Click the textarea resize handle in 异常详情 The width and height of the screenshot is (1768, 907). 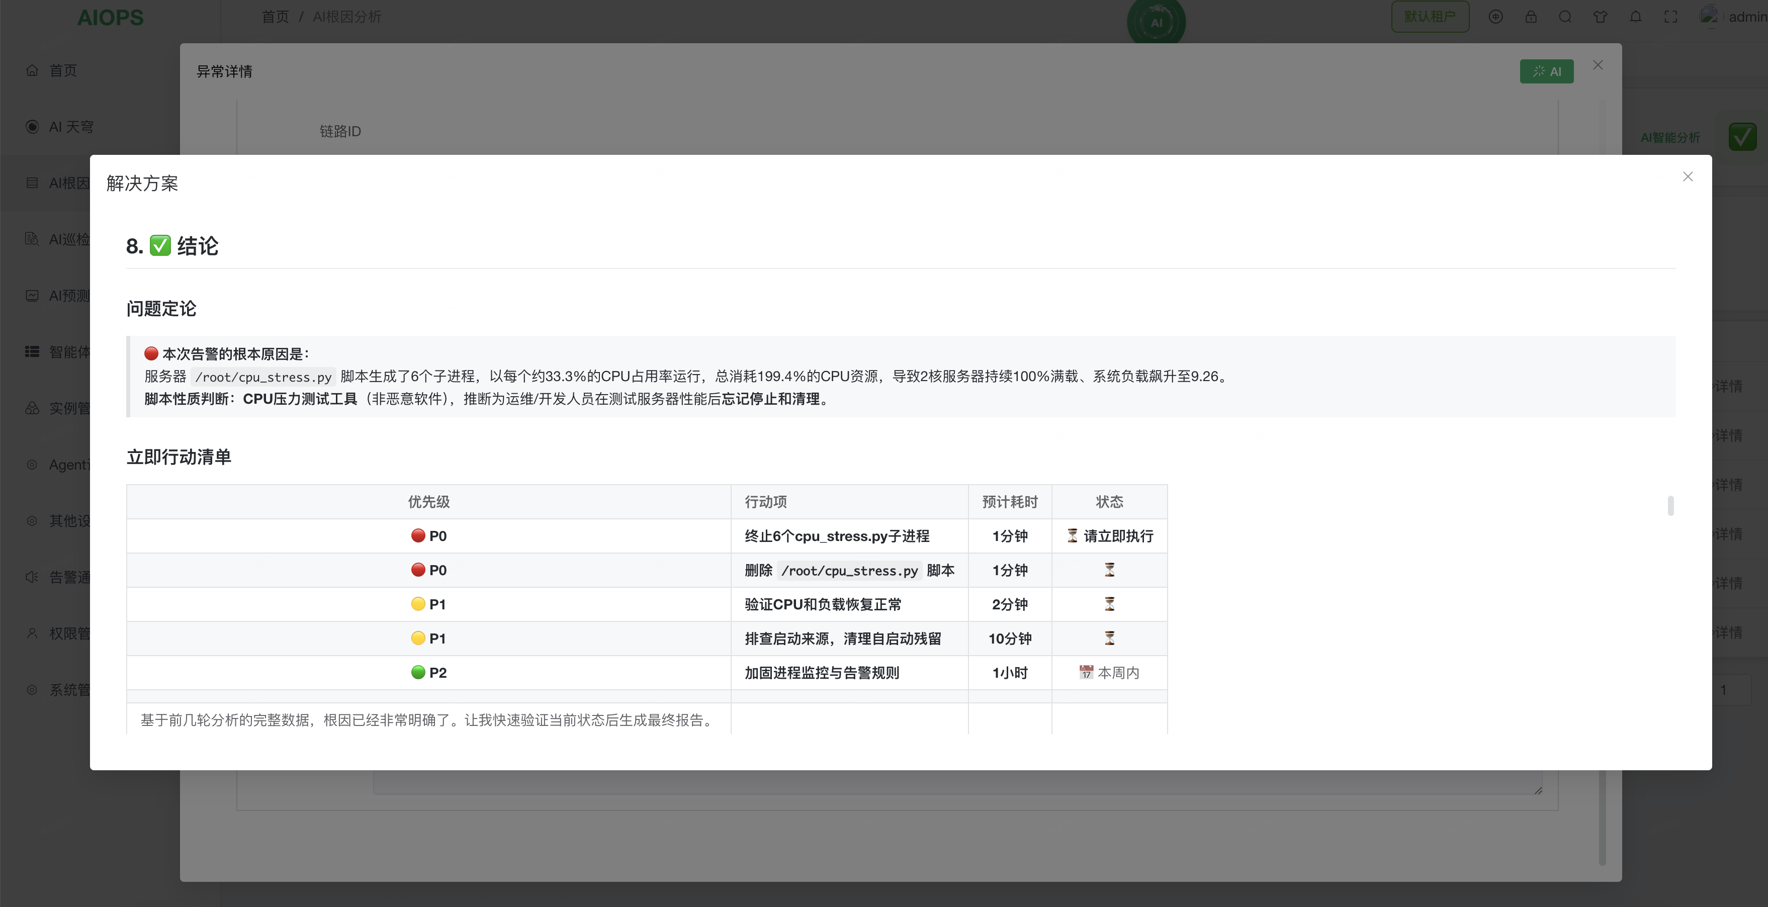coord(1538,790)
